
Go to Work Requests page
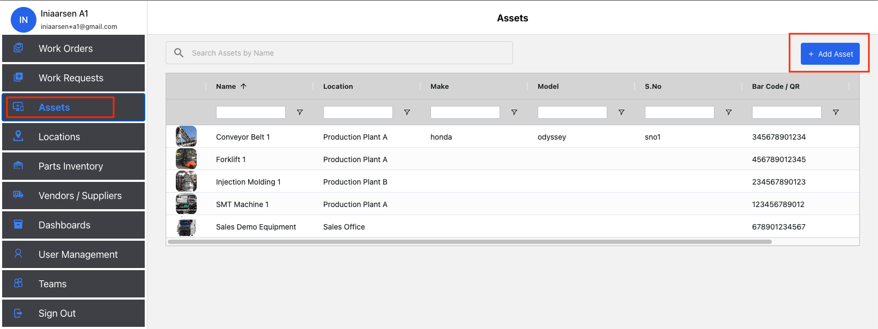(73, 78)
